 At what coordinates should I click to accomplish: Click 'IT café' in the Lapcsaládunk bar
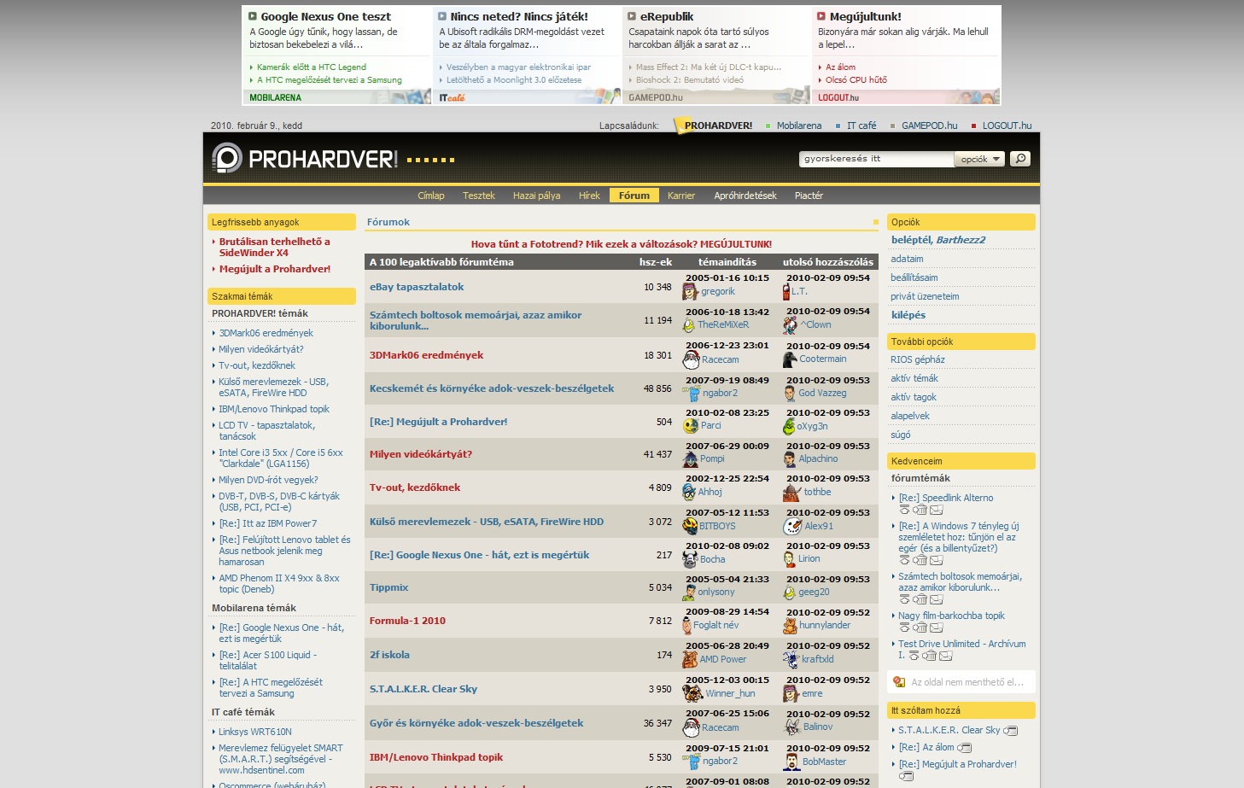[861, 125]
